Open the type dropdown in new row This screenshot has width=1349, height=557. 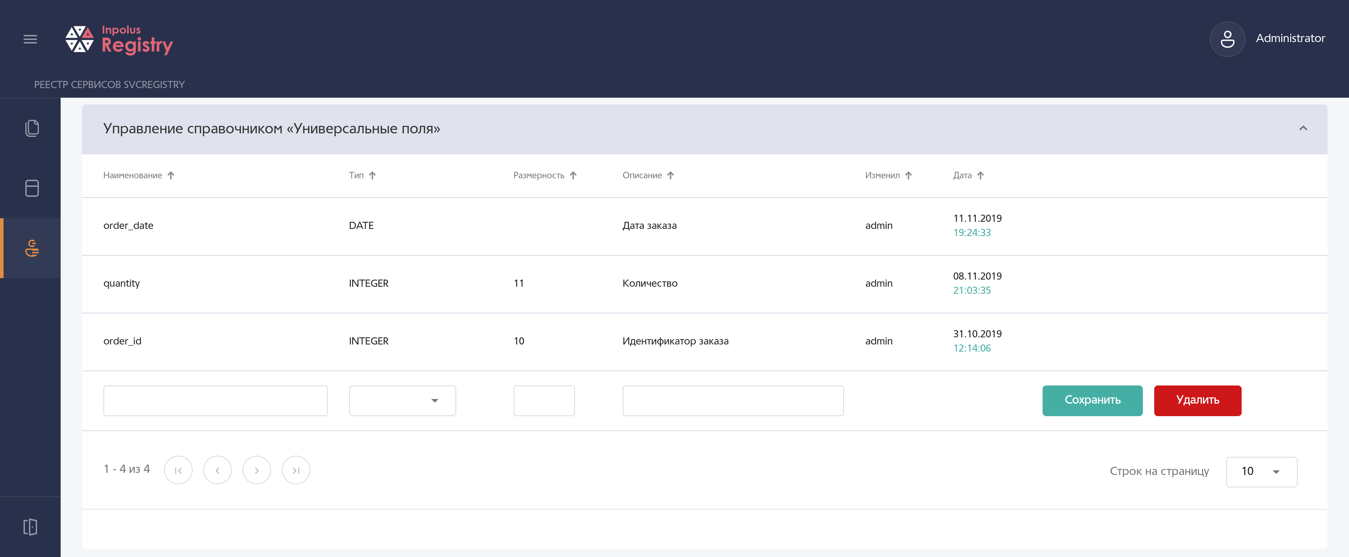click(x=402, y=401)
